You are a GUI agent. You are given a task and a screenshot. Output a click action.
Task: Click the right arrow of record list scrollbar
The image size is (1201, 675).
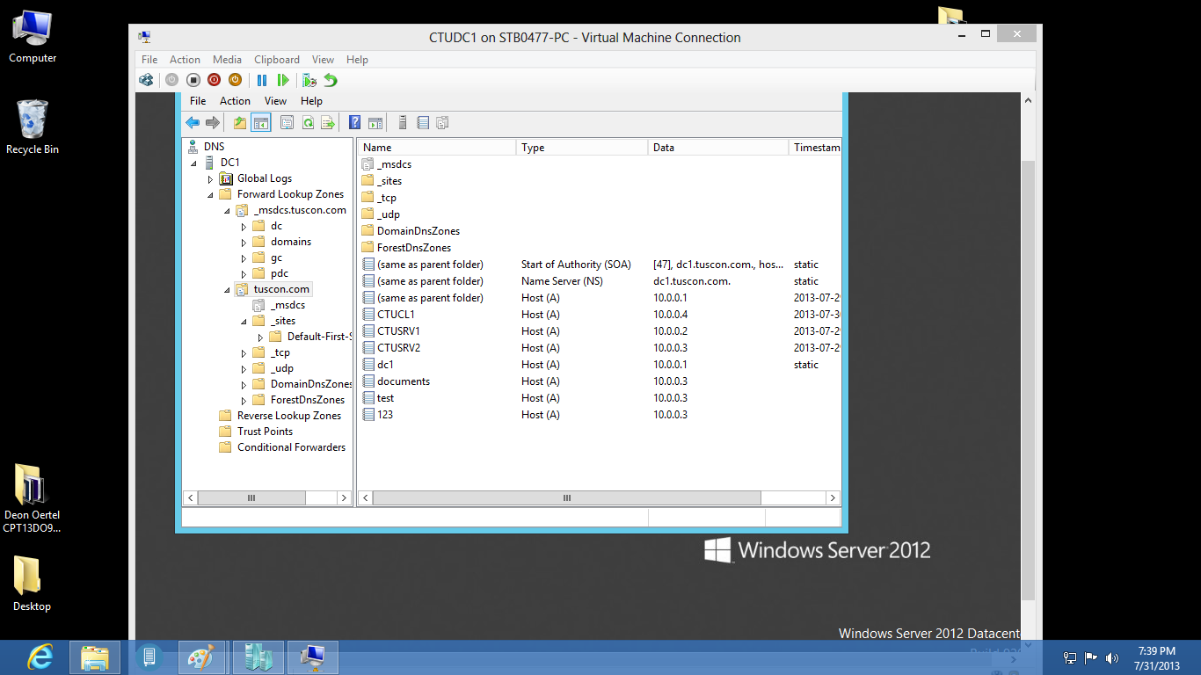(x=833, y=497)
